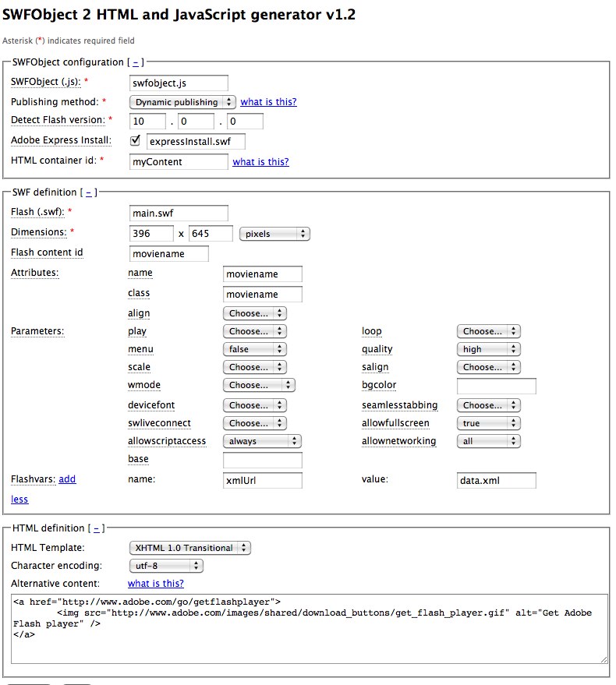
Task: Open the Dimensions pixels unit dropdown
Action: [x=274, y=234]
